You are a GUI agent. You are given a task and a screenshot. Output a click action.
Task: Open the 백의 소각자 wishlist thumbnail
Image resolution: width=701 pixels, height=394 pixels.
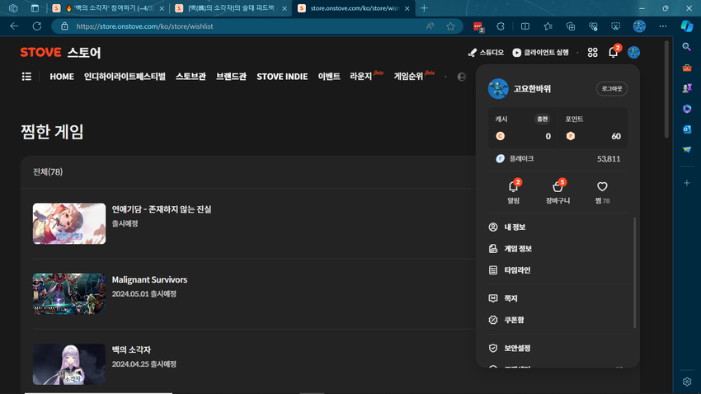tap(69, 364)
